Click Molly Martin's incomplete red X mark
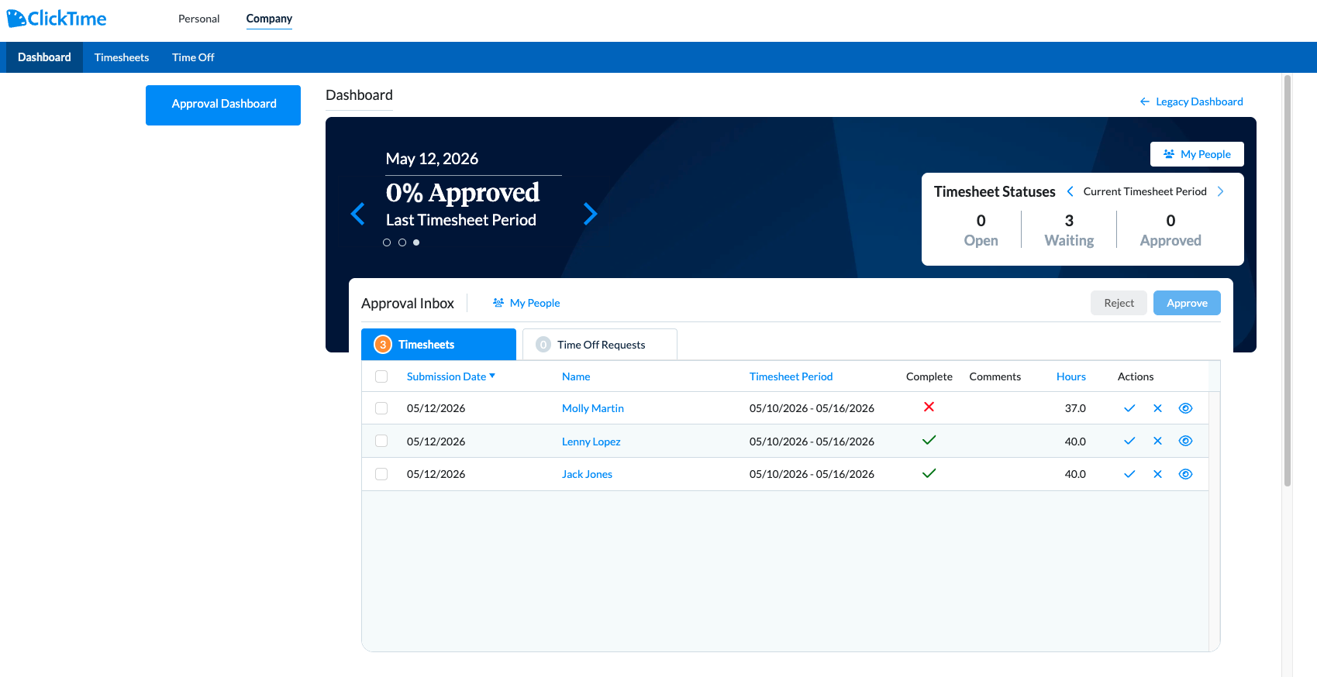Image resolution: width=1317 pixels, height=677 pixels. click(x=929, y=407)
